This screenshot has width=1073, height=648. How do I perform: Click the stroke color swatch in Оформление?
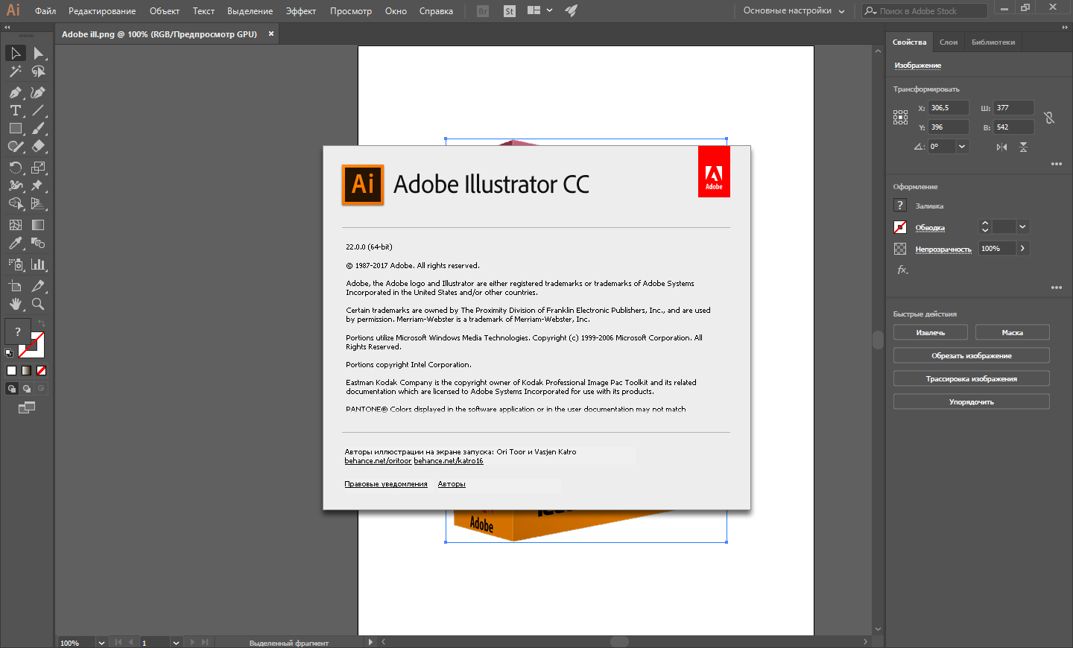pos(900,227)
